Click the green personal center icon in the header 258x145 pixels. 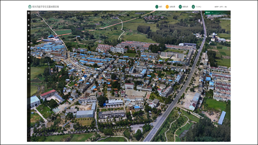tap(193, 7)
